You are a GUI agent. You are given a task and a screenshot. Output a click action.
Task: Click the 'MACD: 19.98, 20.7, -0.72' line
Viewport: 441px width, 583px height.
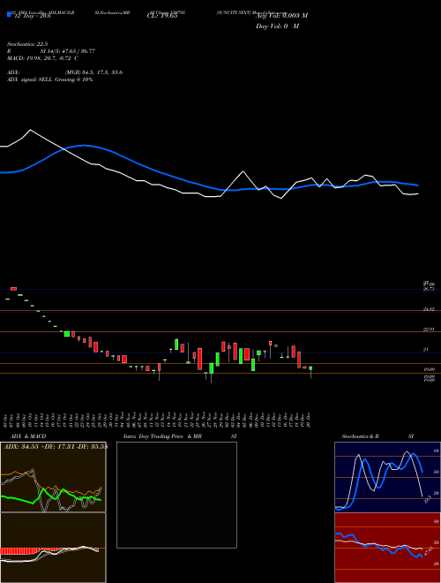tap(42, 58)
